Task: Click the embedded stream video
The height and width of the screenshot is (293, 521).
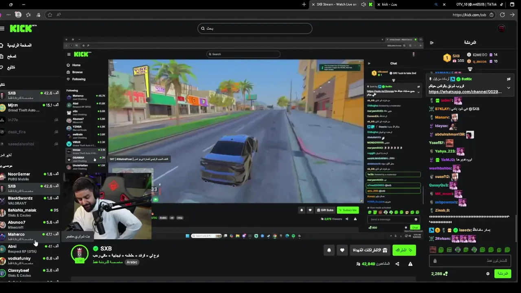Action: pyautogui.click(x=243, y=139)
